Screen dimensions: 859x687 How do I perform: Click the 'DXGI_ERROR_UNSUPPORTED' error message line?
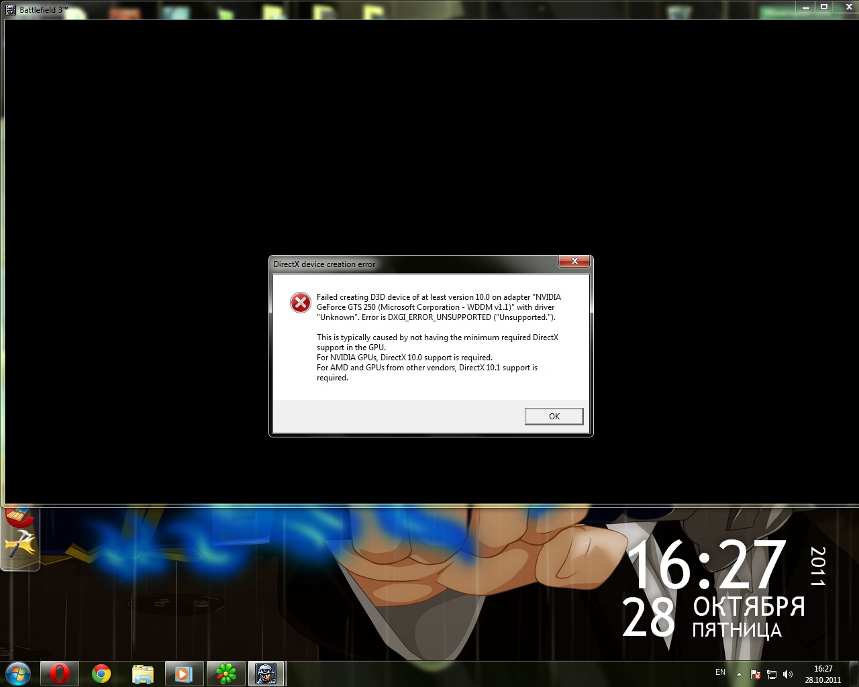click(436, 317)
